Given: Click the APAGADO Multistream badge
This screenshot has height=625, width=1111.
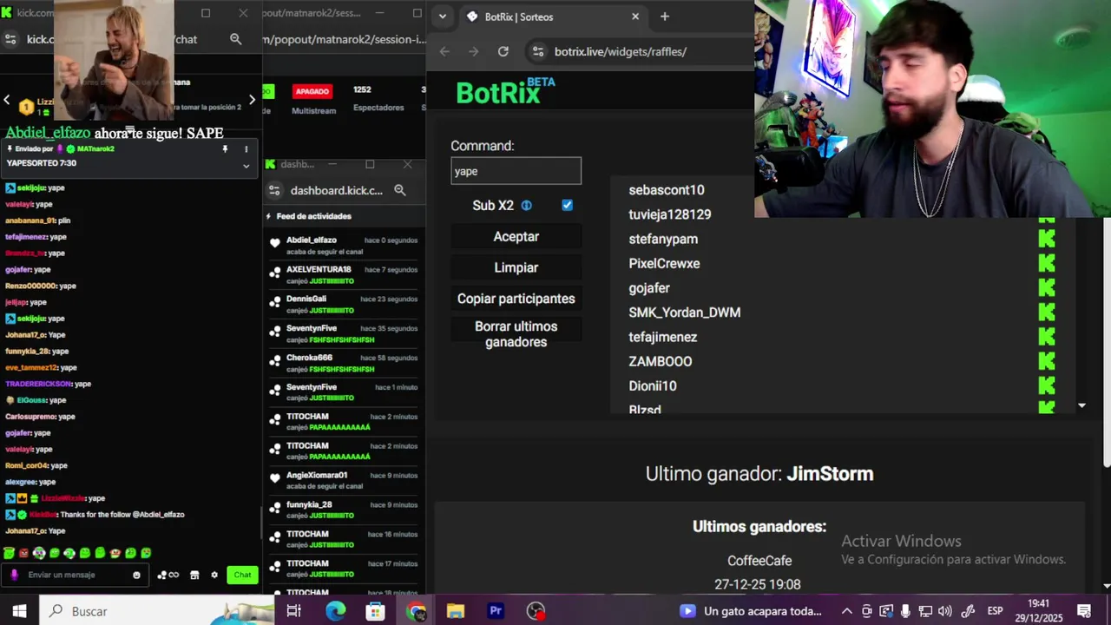Looking at the screenshot, I should click(312, 91).
